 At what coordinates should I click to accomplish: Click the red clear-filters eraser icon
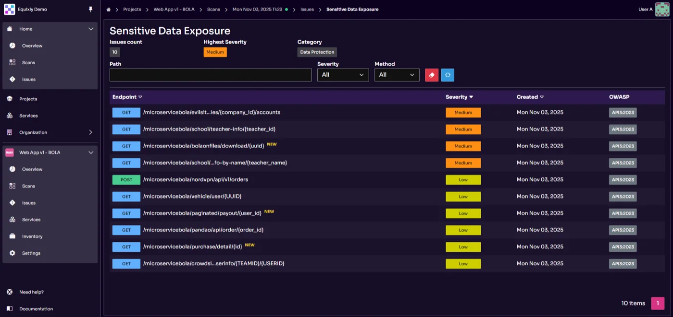pos(431,75)
